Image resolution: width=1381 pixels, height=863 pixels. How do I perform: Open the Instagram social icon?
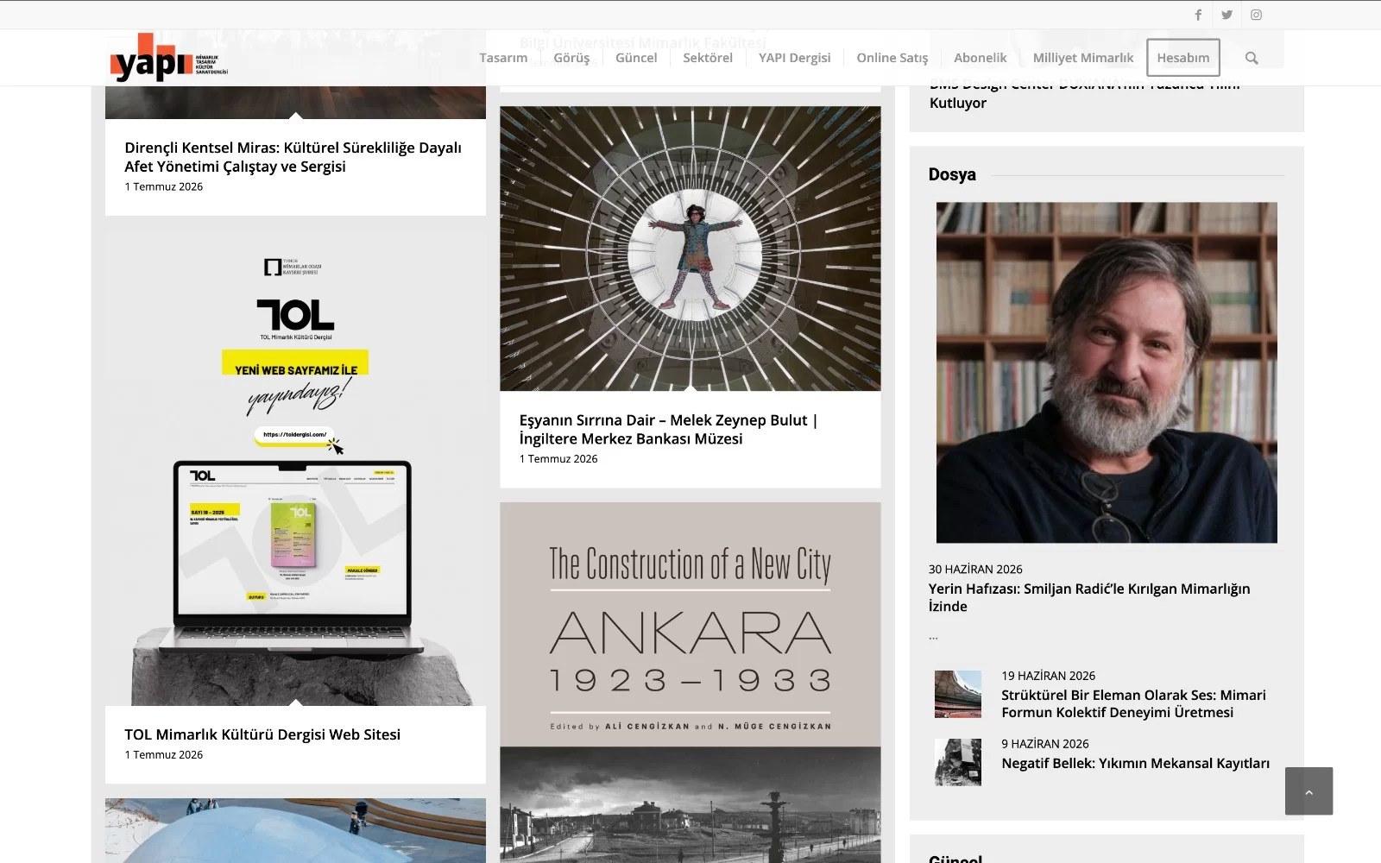[1256, 15]
